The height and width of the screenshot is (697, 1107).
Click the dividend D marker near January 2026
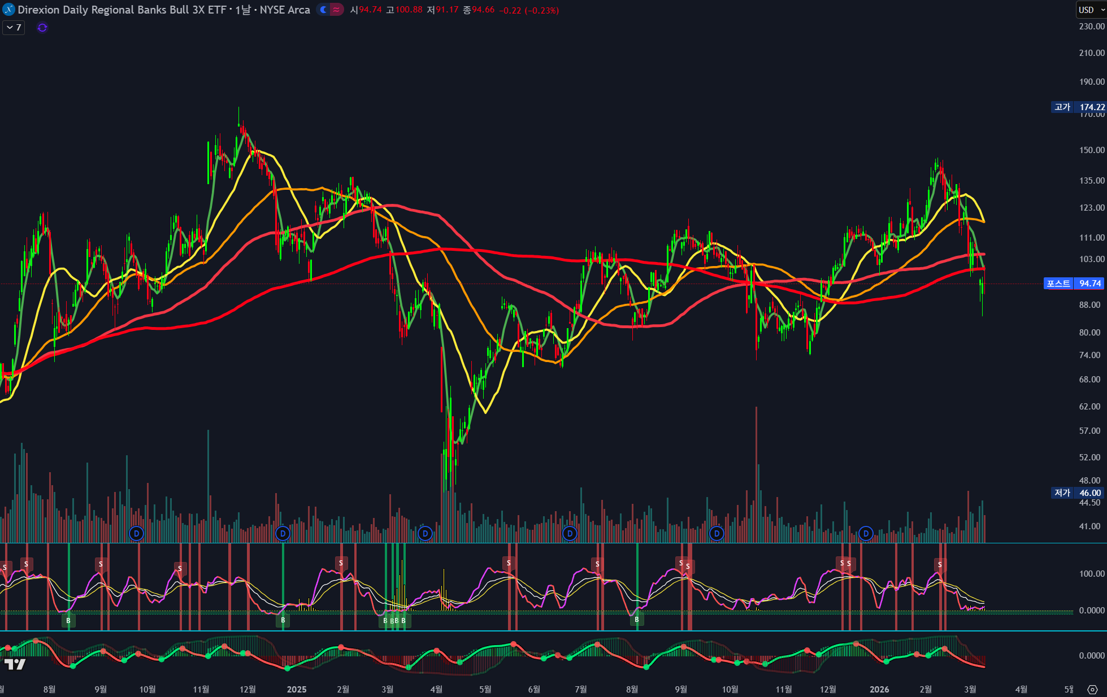coord(866,533)
